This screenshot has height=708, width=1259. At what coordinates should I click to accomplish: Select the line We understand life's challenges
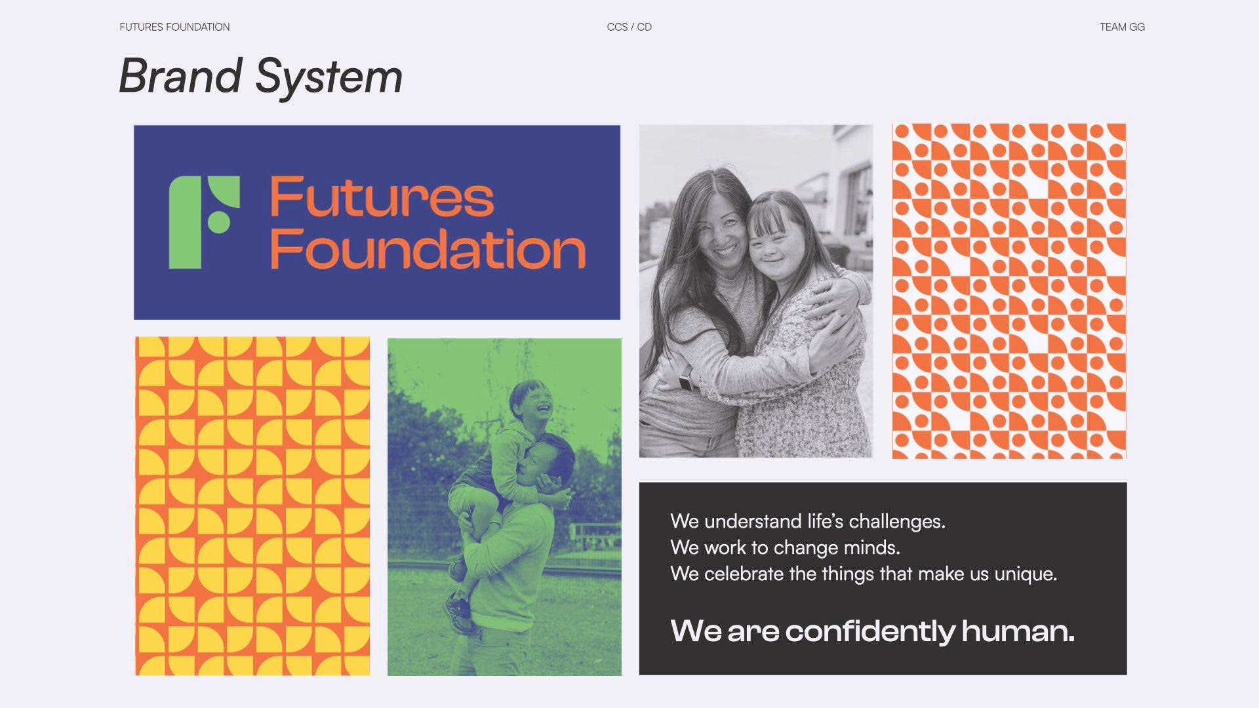pyautogui.click(x=808, y=522)
